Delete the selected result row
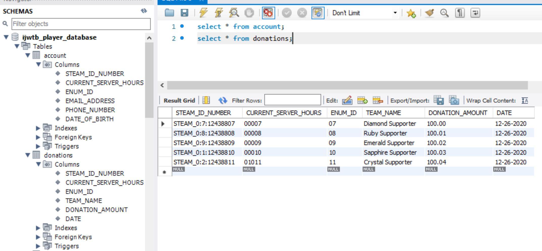The image size is (542, 251). pos(377,100)
